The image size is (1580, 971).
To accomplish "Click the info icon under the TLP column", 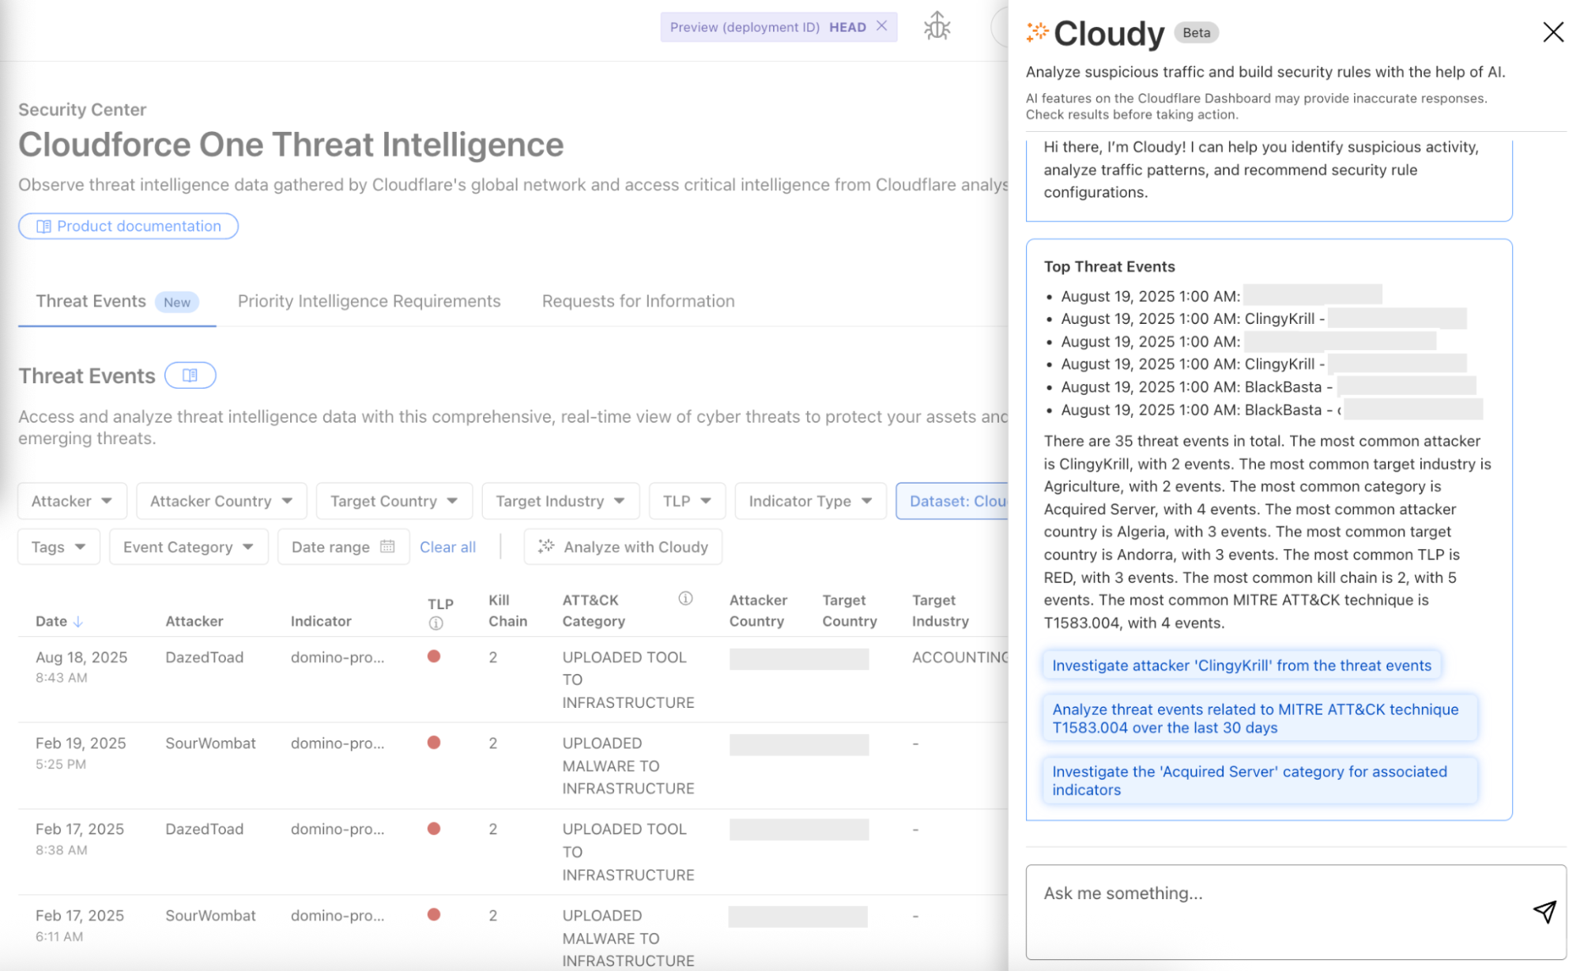I will [436, 623].
